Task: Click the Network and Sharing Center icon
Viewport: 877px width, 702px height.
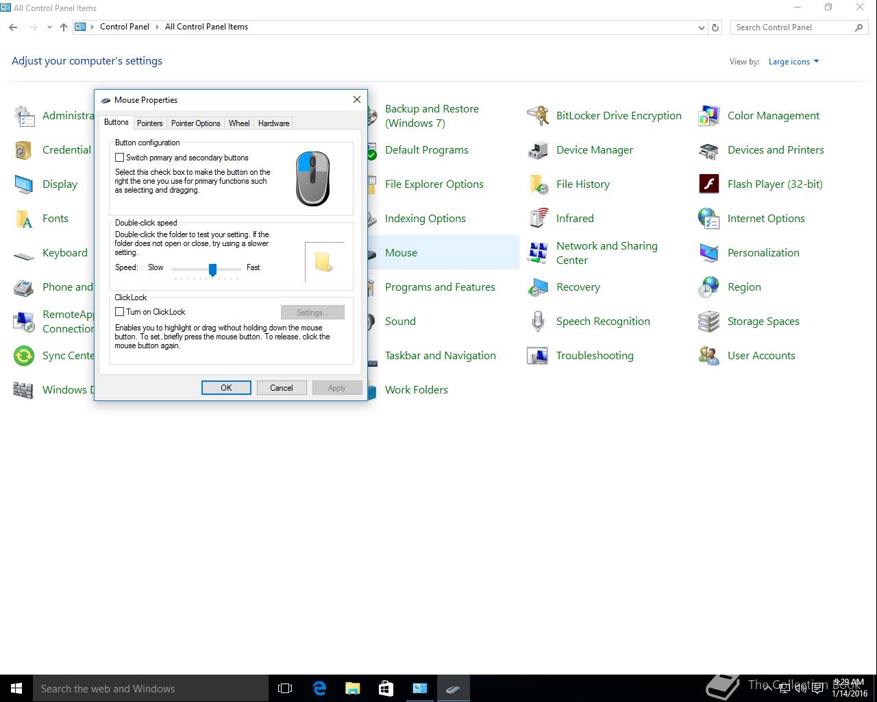Action: (x=538, y=253)
